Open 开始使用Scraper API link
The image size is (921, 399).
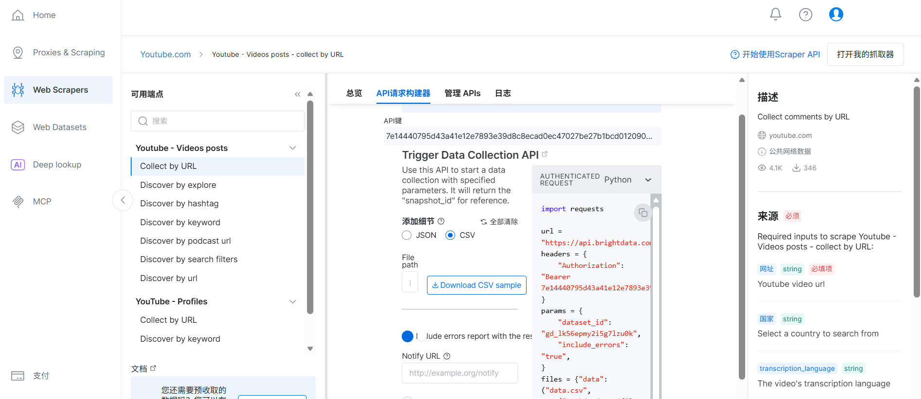click(x=775, y=54)
